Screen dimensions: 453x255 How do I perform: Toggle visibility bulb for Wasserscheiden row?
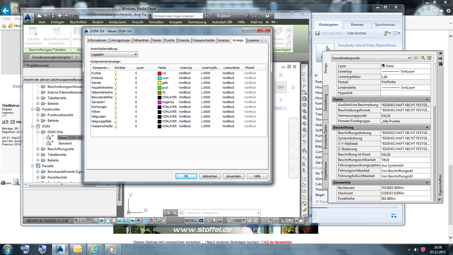point(116,126)
